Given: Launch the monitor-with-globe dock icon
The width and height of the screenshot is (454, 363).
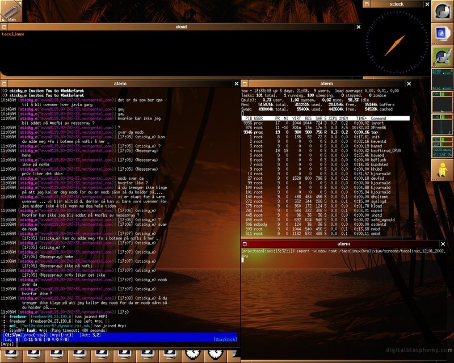Looking at the screenshot, I should (x=443, y=33).
